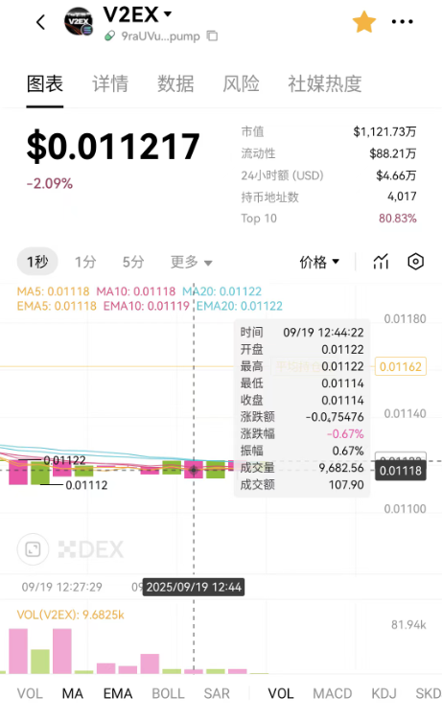Screen dimensions: 442x720
Task: Toggle the gold favorite star
Action: [x=364, y=22]
